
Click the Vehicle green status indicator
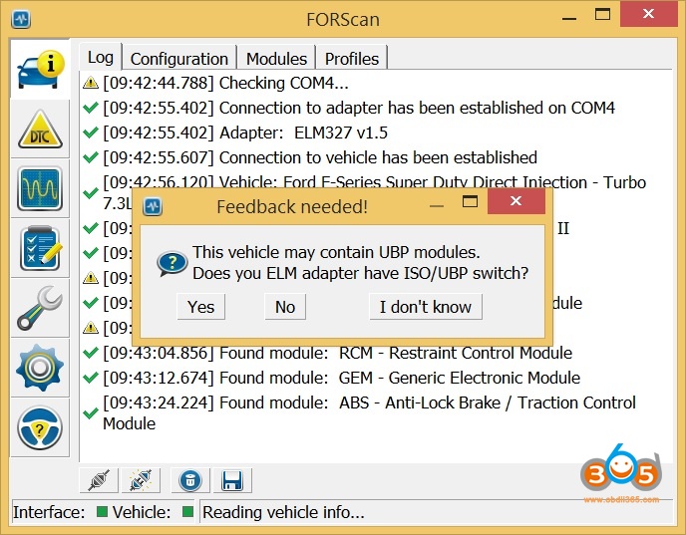(187, 511)
